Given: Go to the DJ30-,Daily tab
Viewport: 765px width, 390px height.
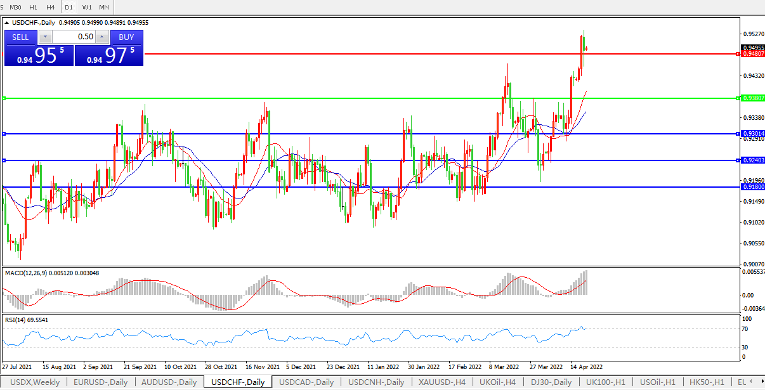Looking at the screenshot, I should coord(551,382).
